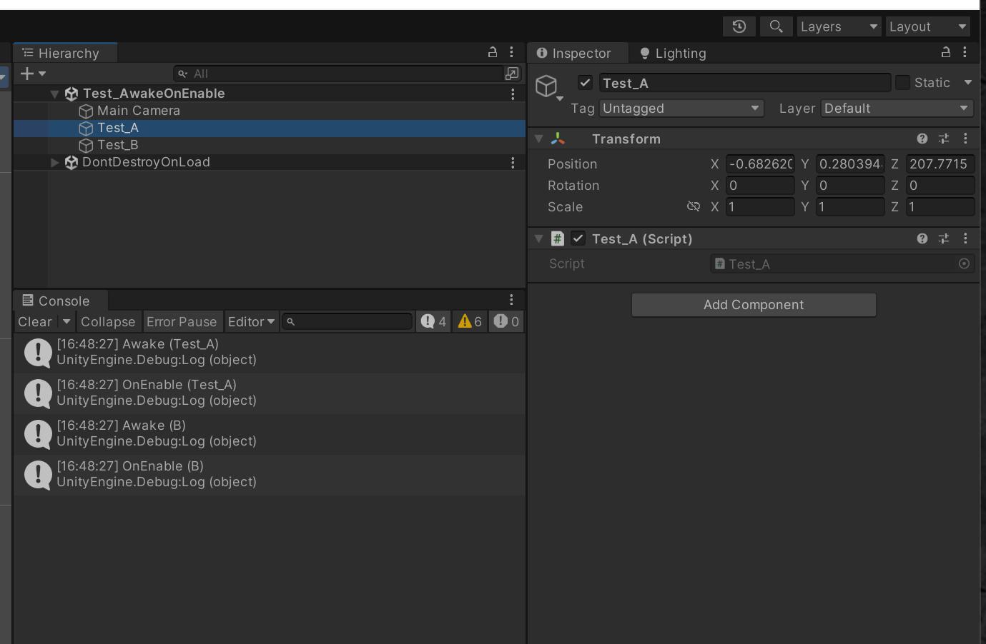986x644 pixels.
Task: Toggle the Hierarchy panel lock icon
Action: [493, 52]
